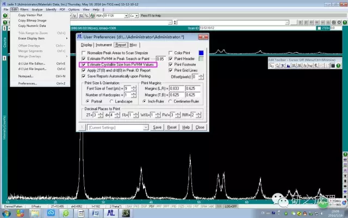Click the up-down arrows button beside scan list
This screenshot has height=218, width=348.
(175, 22)
